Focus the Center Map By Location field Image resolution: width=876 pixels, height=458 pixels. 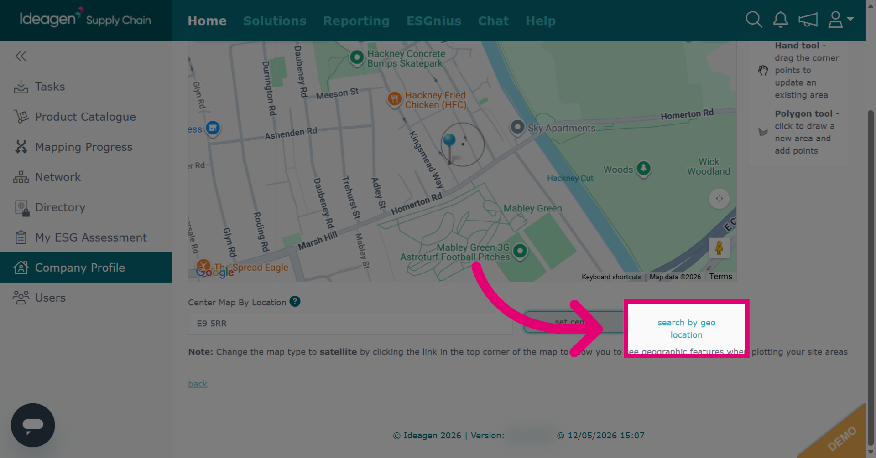point(350,324)
